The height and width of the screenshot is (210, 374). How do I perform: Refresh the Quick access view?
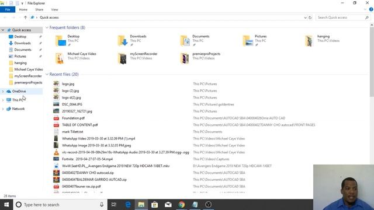click(310, 17)
